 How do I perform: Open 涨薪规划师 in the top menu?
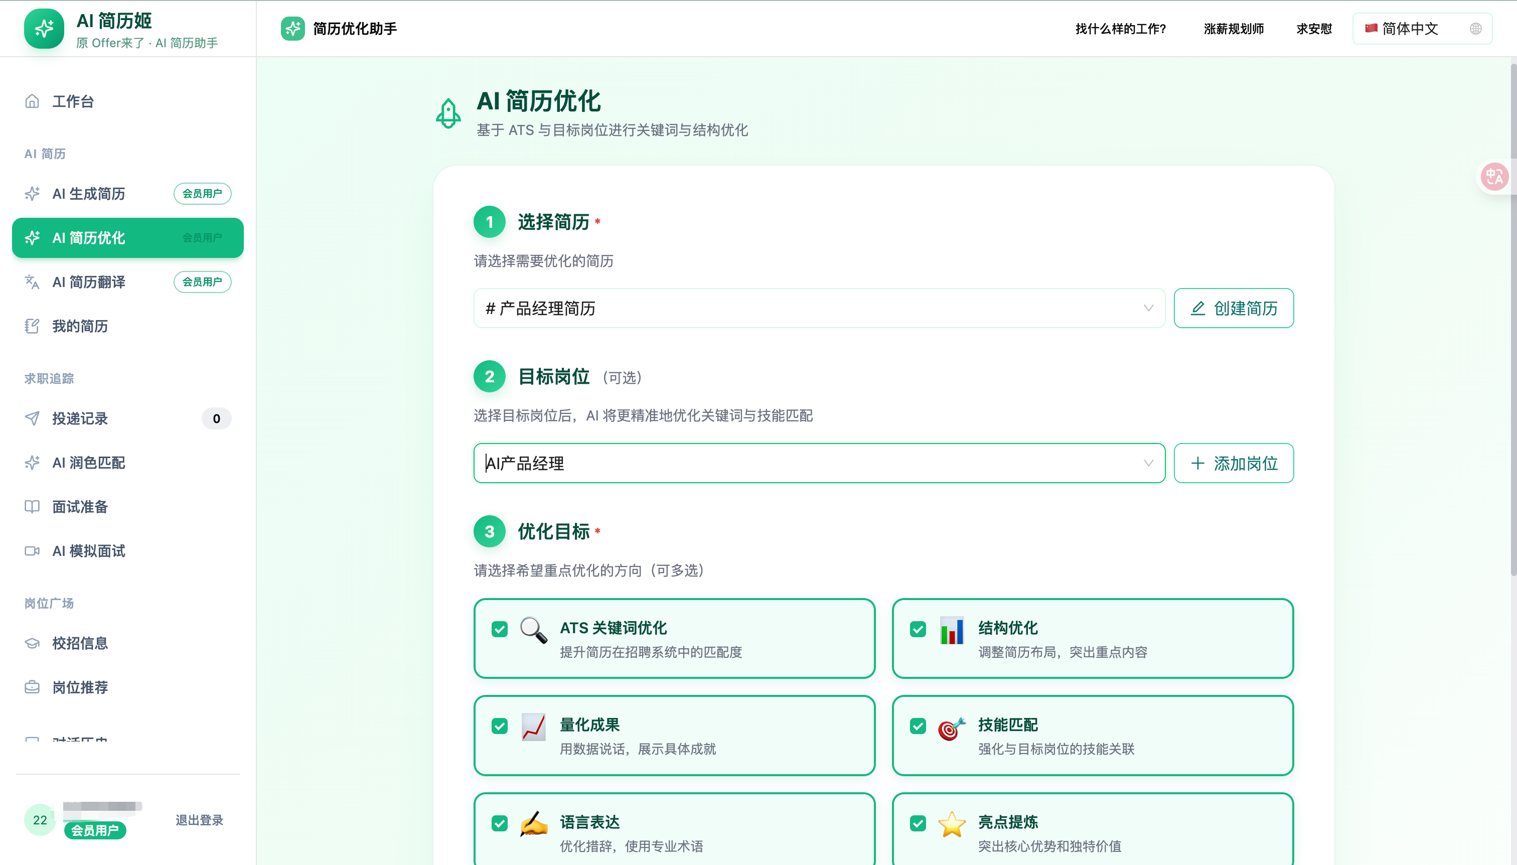tap(1233, 29)
